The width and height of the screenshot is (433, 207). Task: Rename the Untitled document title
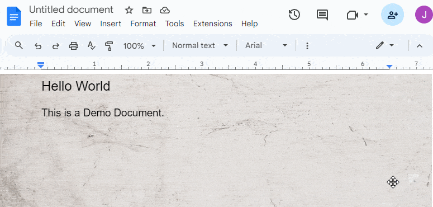[x=72, y=10]
